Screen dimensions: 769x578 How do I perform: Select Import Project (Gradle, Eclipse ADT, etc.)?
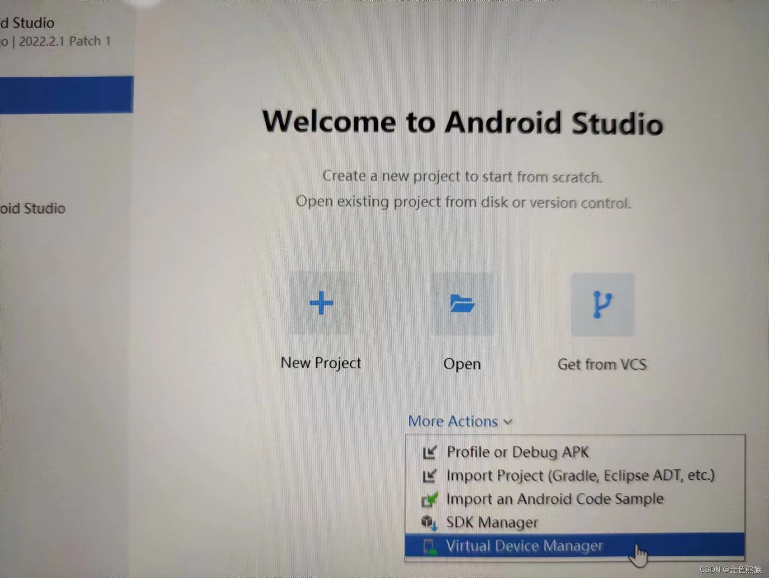(575, 475)
